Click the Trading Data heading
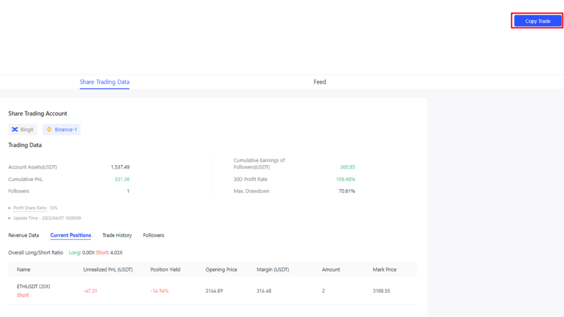 [25, 145]
